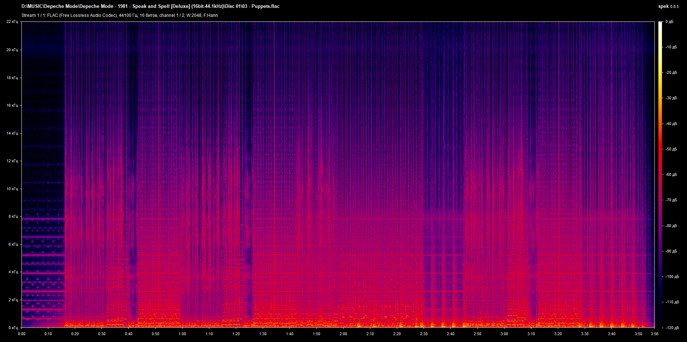
Task: Click the color gradient scale bar
Action: click(x=660, y=174)
